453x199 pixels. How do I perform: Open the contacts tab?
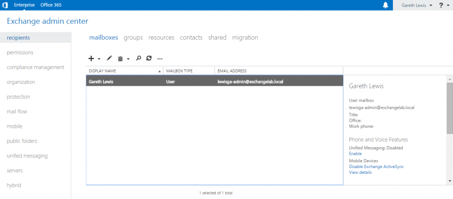click(x=191, y=38)
